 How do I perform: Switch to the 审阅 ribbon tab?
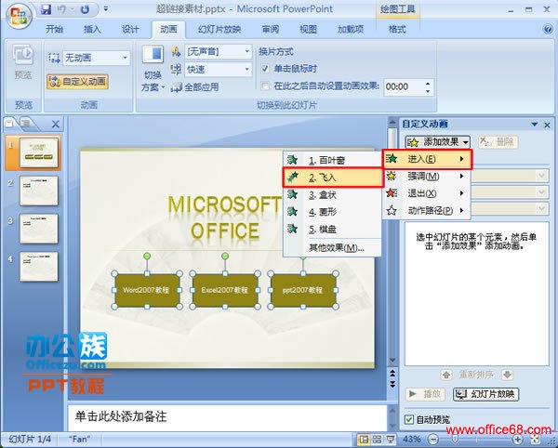pyautogui.click(x=270, y=29)
